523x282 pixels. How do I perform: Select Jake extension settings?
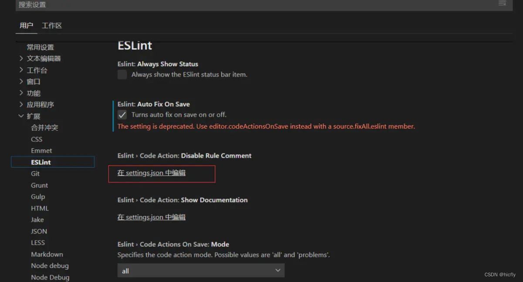pyautogui.click(x=37, y=220)
